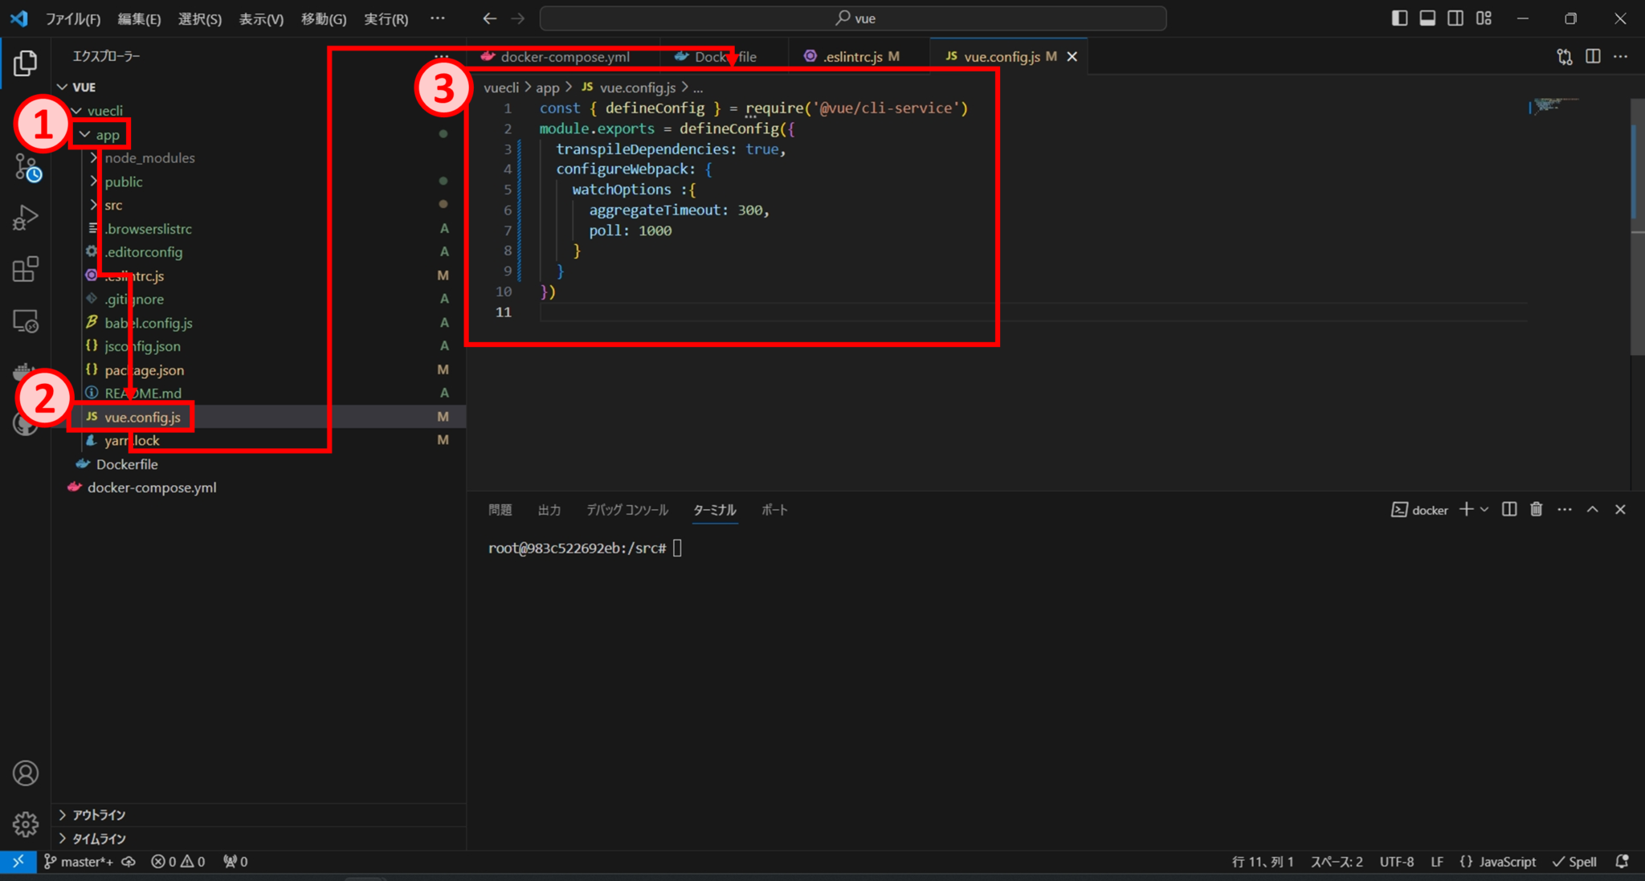Open the Run and Debug view
The image size is (1645, 881).
[x=27, y=217]
